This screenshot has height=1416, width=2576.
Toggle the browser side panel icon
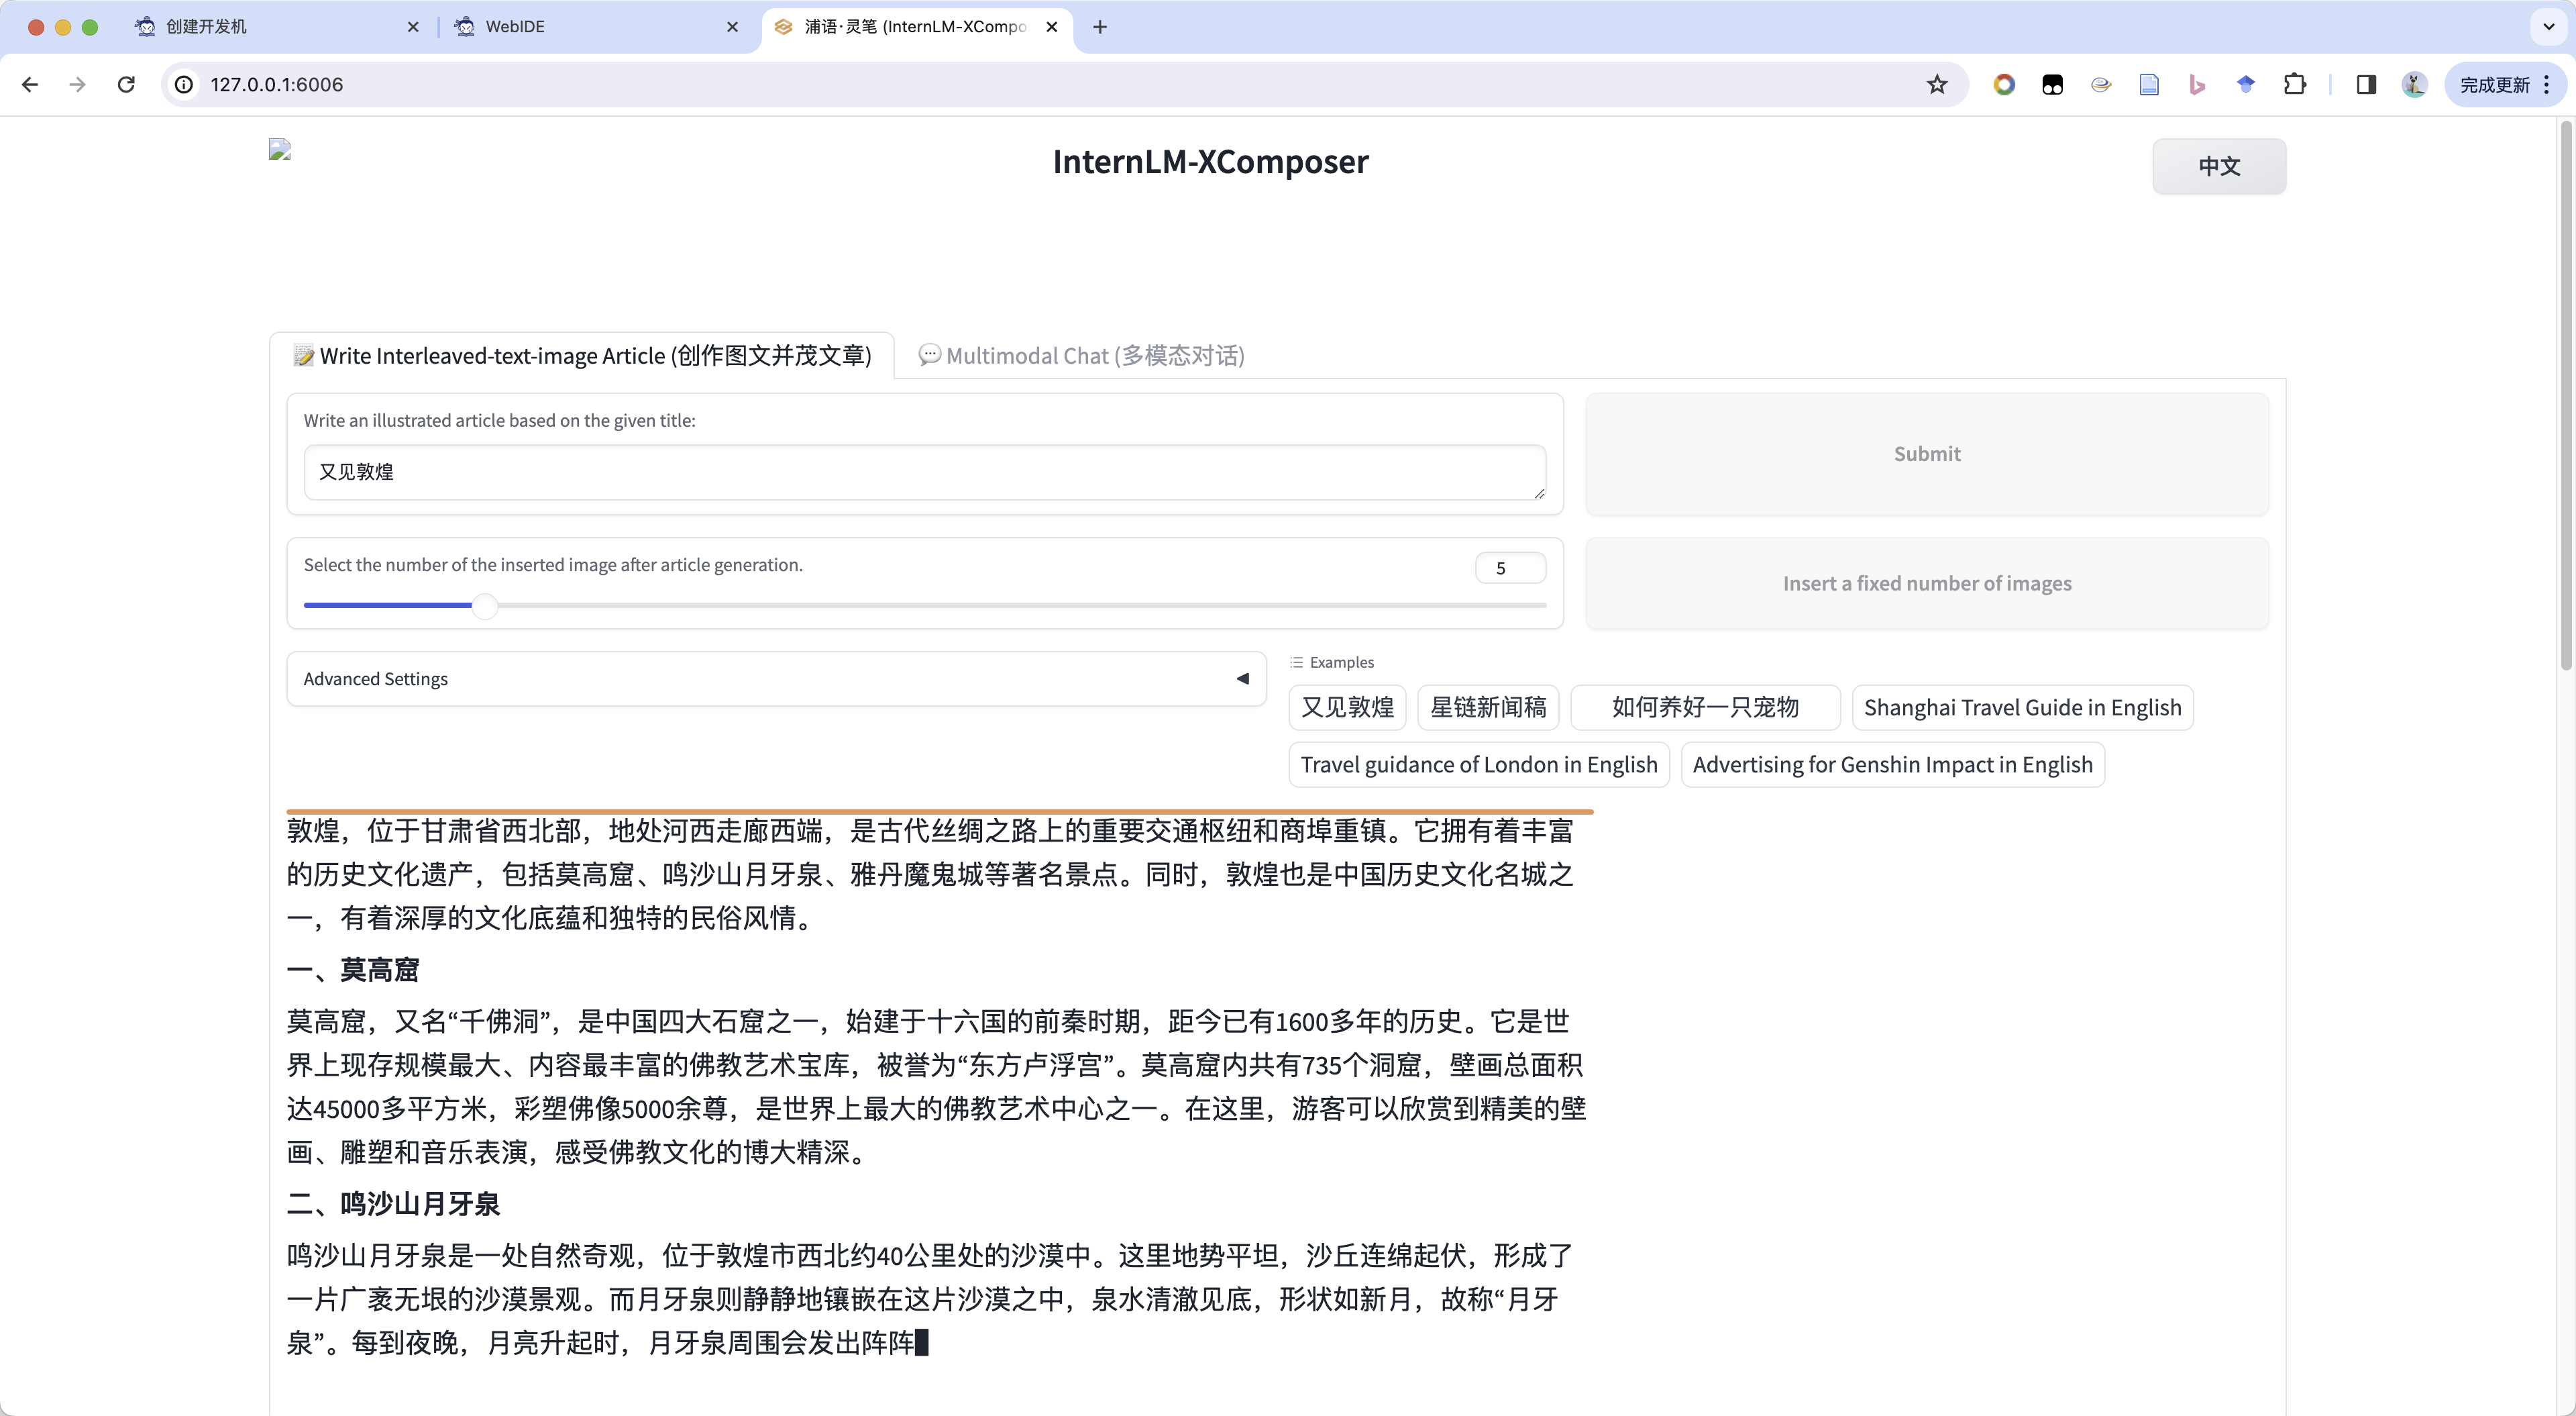2366,85
